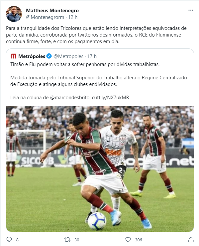Open the @Montenegrorm handle
The image size is (199, 246).
pyautogui.click(x=45, y=17)
